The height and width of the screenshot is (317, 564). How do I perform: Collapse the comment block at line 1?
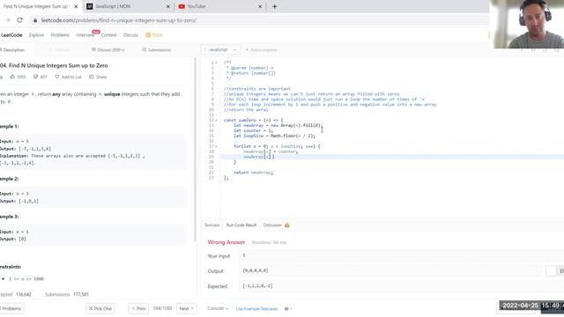point(216,63)
